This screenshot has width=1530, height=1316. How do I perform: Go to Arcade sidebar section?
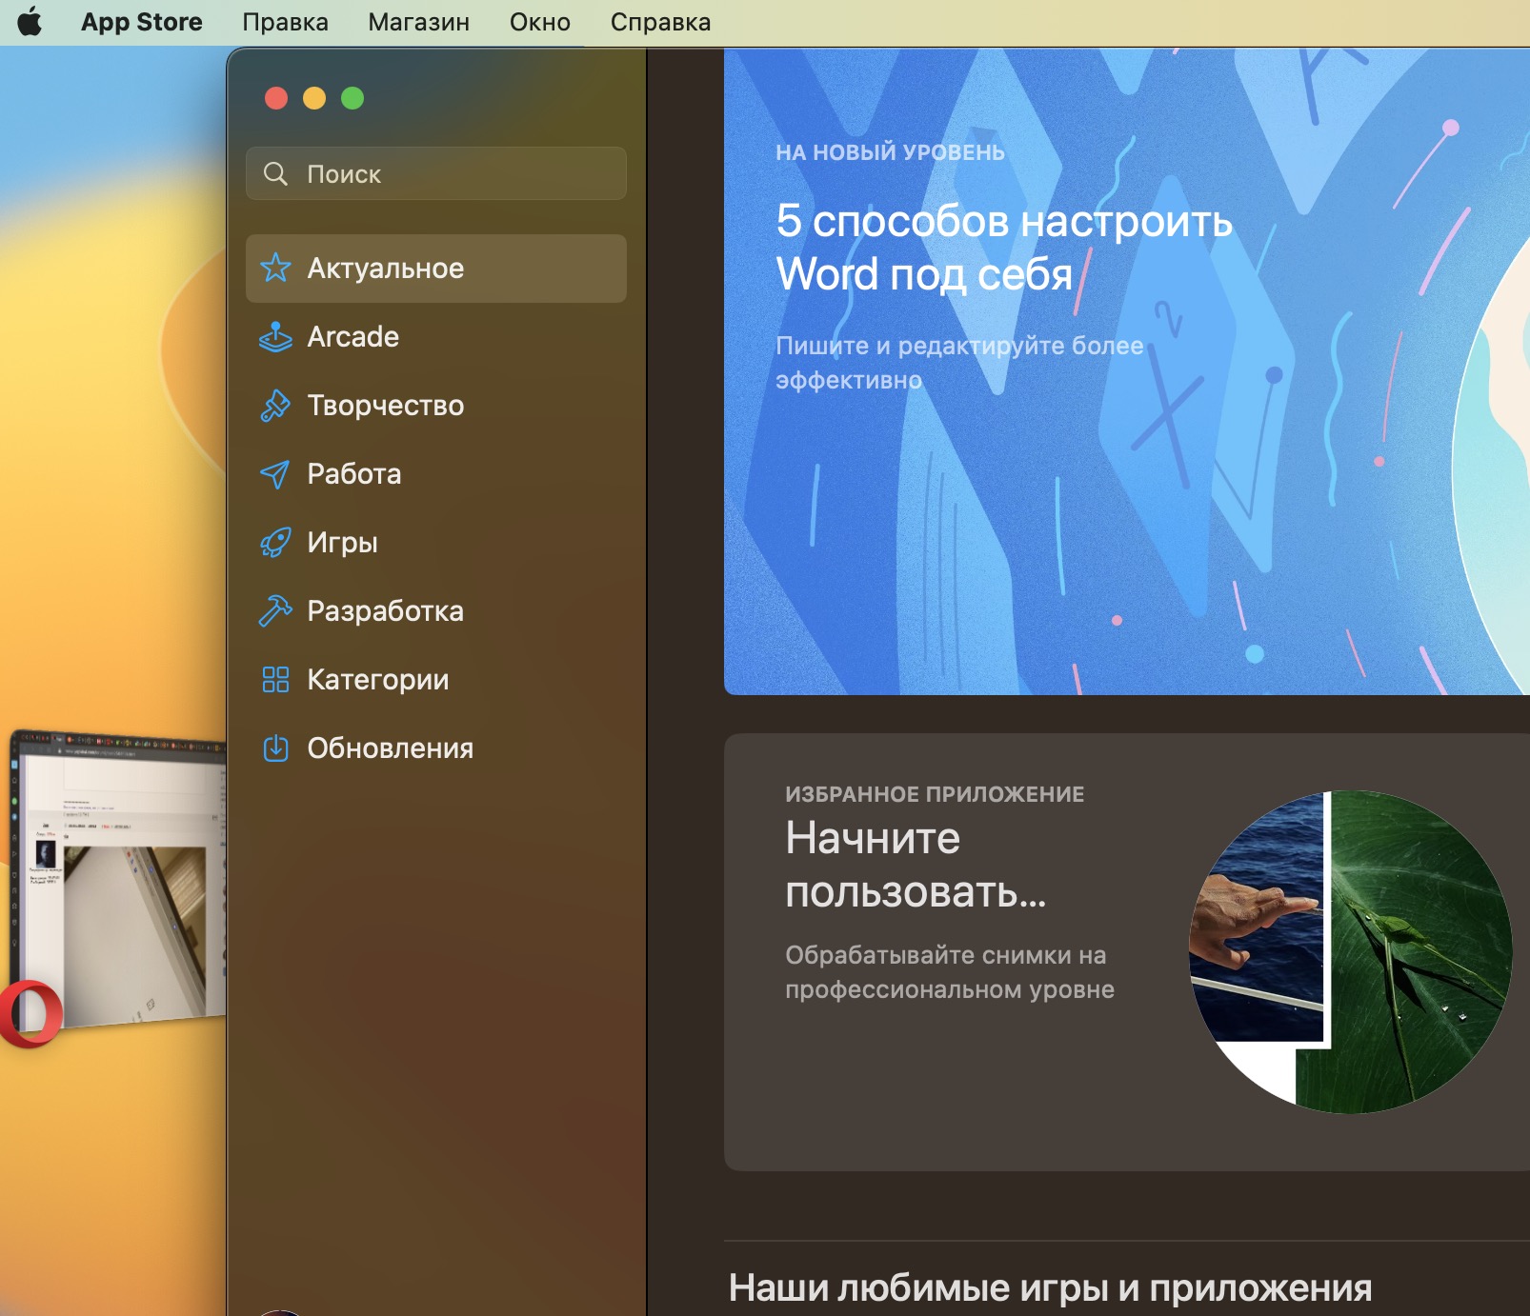436,337
